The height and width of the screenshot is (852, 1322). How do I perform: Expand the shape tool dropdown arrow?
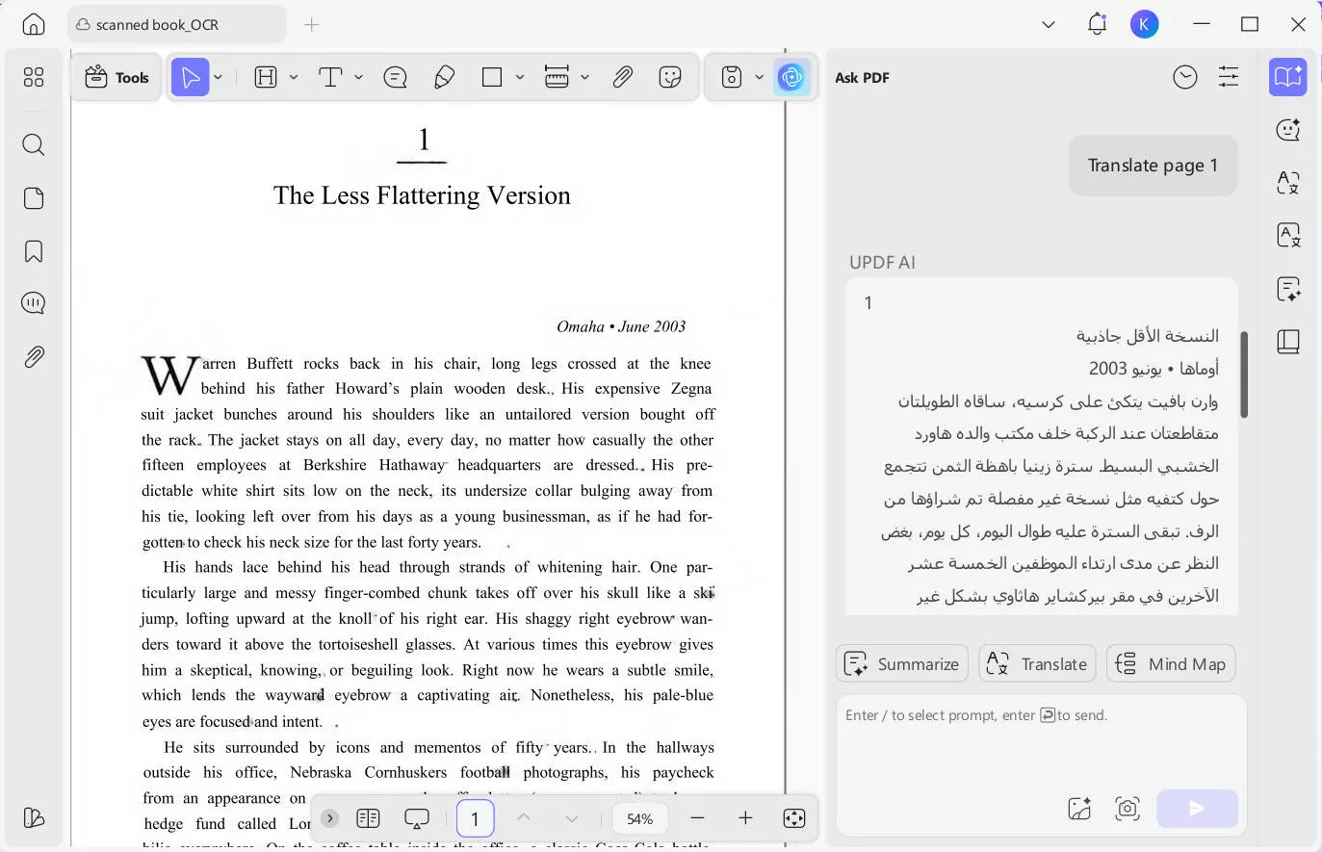(520, 77)
